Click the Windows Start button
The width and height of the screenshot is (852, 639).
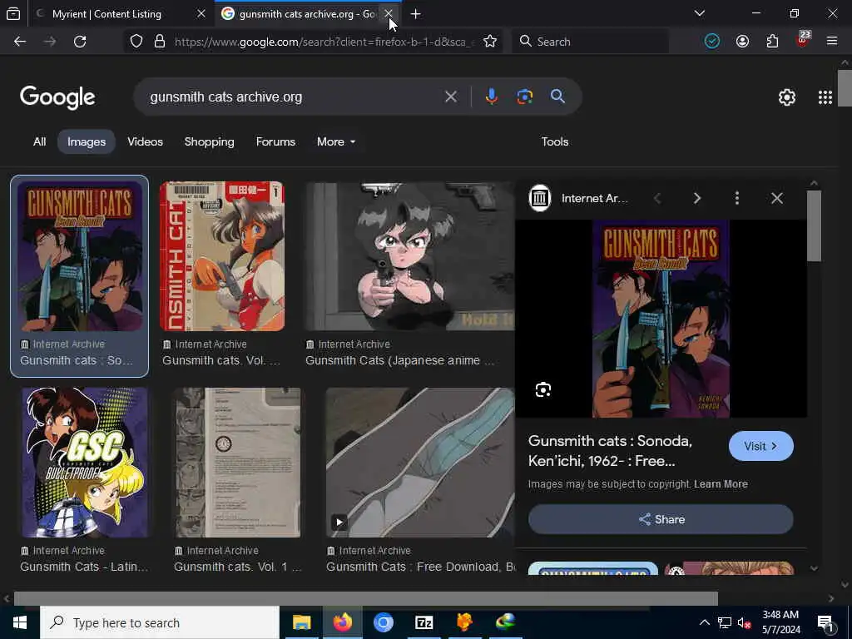coord(20,622)
